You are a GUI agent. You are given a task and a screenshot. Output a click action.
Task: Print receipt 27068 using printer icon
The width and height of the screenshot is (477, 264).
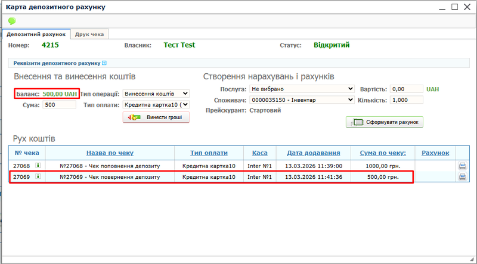(x=463, y=166)
